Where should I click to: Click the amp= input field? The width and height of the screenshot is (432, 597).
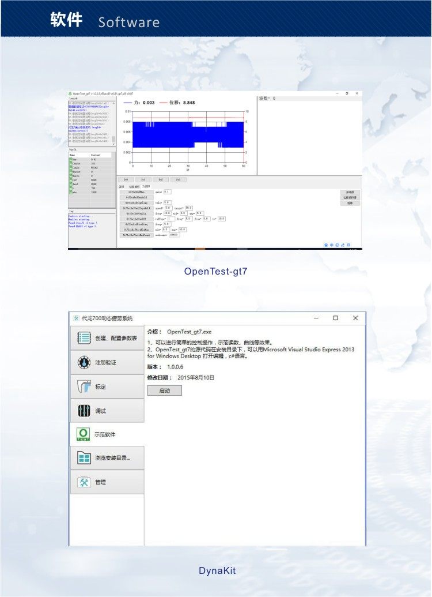[200, 213]
